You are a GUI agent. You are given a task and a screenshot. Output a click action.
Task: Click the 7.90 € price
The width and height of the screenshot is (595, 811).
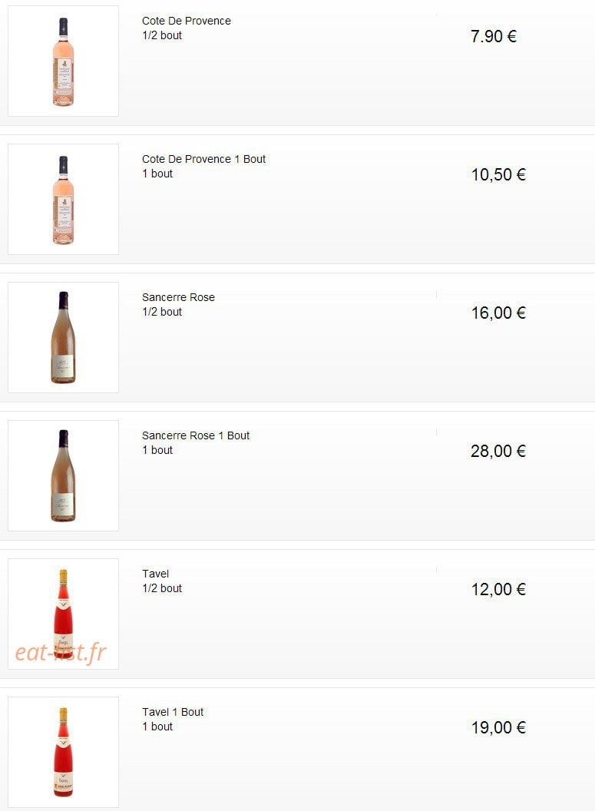tap(493, 36)
